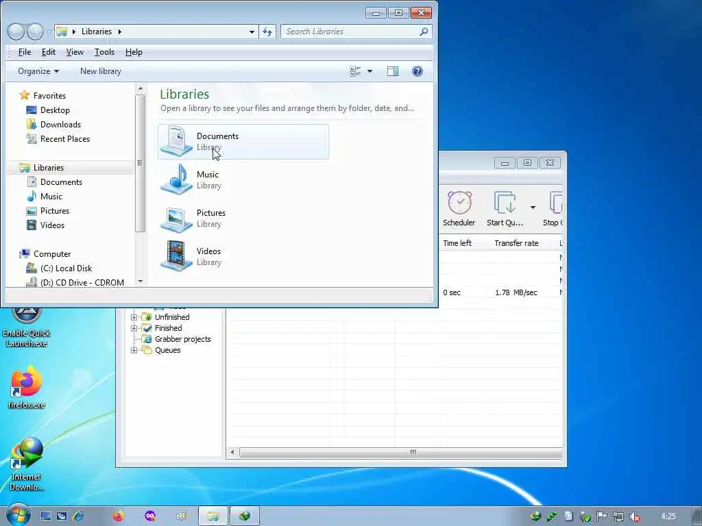Select Computer in navigation pane
Viewport: 702px width, 526px height.
(x=45, y=253)
